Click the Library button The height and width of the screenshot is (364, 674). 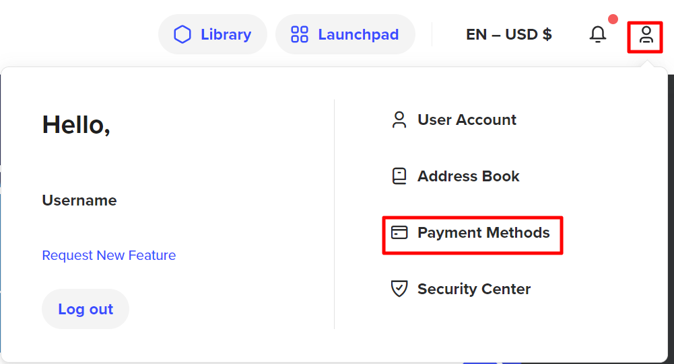pos(213,34)
